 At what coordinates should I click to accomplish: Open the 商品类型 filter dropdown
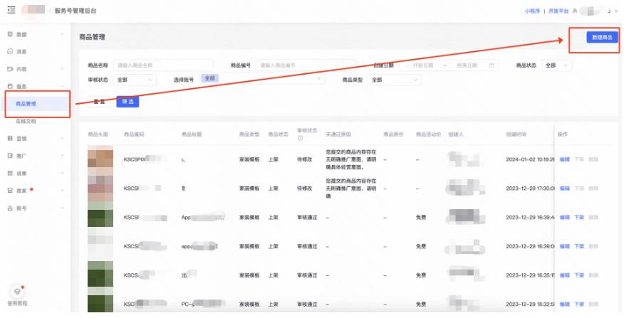(393, 80)
